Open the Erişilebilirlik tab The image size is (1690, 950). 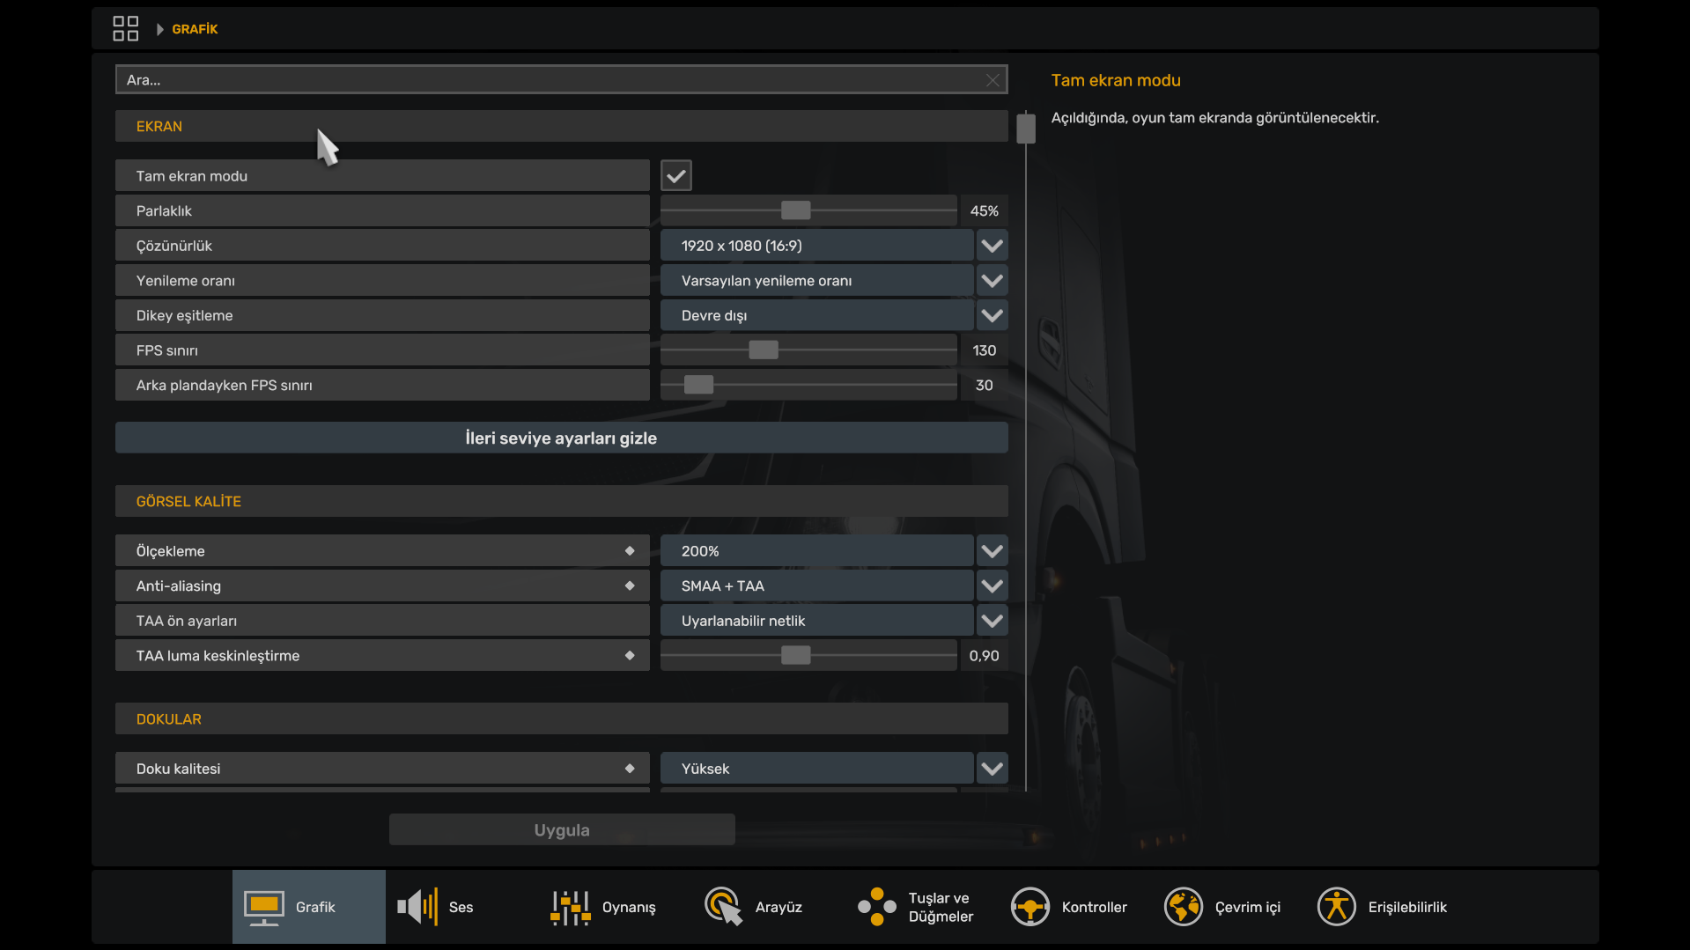pos(1382,907)
